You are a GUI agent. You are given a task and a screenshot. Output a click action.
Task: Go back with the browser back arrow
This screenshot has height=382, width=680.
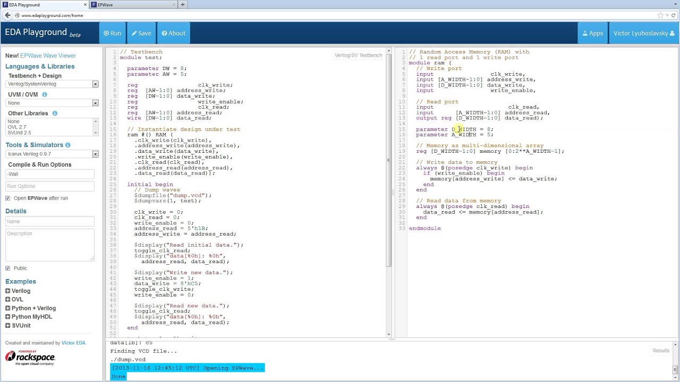click(x=7, y=15)
